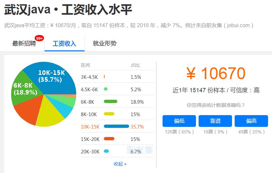This screenshot has height=173, width=272.
Task: Select the 15K-20K range label
Action: pyautogui.click(x=90, y=139)
